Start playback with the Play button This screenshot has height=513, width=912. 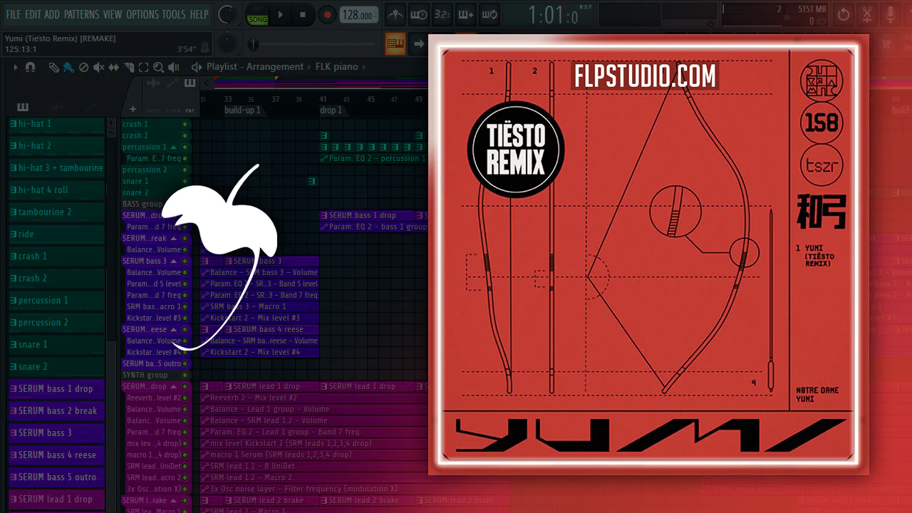281,14
